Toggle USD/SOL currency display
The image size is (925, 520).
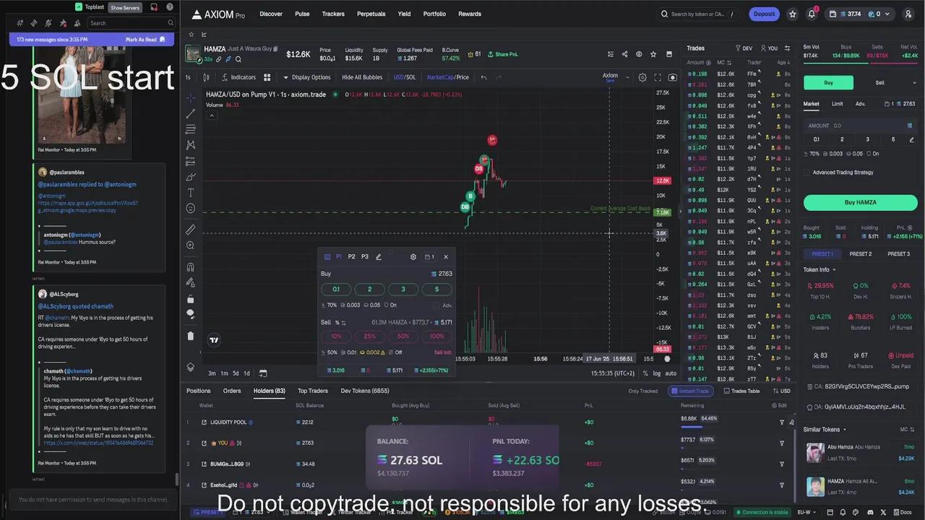(x=405, y=77)
